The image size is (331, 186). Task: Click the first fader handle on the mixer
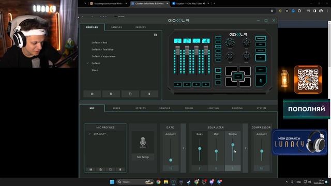pos(177,50)
